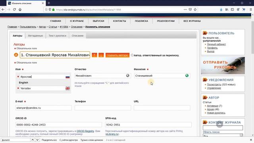Click the ОТПРАВИТЬ РУКОПИСЬ banner
This screenshot has width=254, height=143.
[x=223, y=65]
